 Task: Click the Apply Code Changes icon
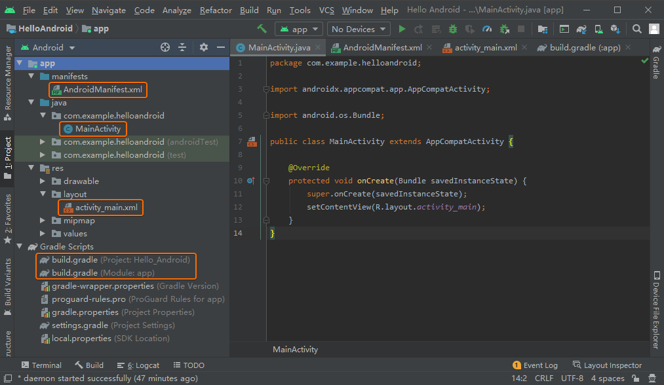pyautogui.click(x=436, y=29)
